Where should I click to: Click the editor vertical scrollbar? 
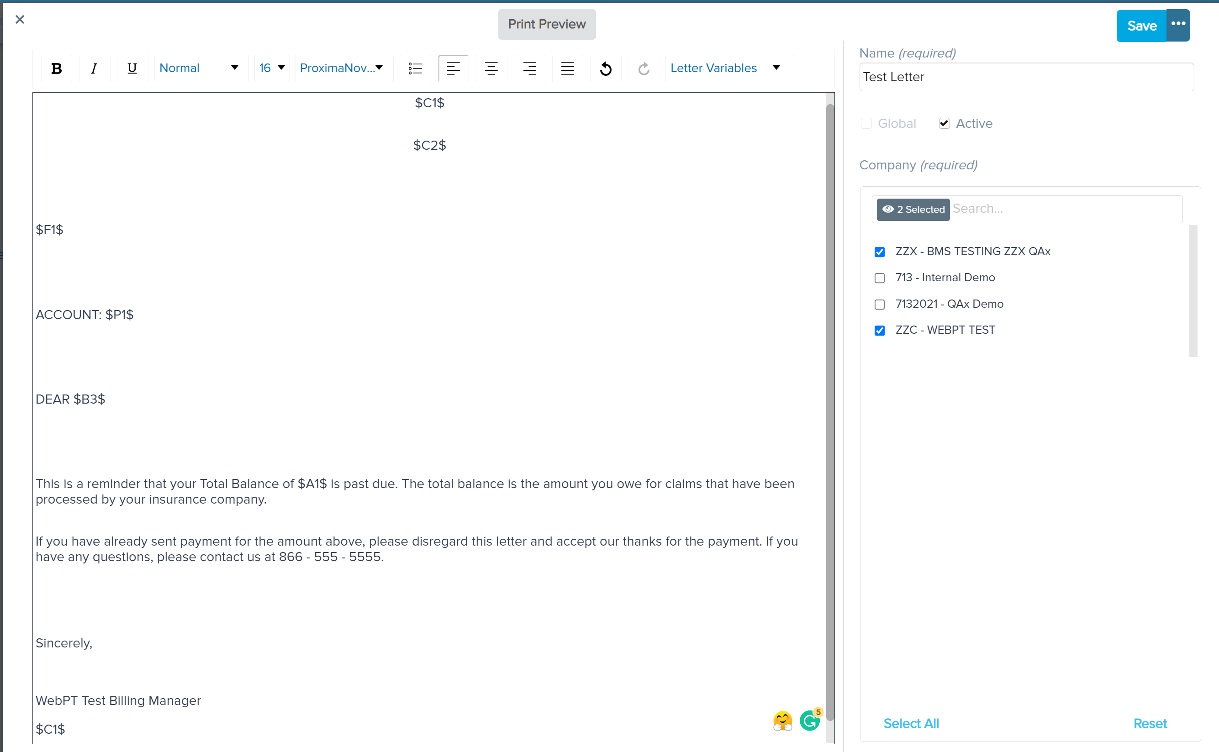pos(829,413)
